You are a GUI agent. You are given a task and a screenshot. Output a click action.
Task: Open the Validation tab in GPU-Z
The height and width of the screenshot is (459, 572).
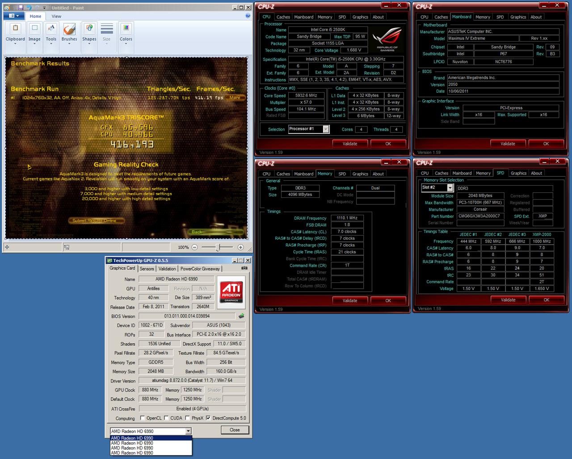[167, 269]
